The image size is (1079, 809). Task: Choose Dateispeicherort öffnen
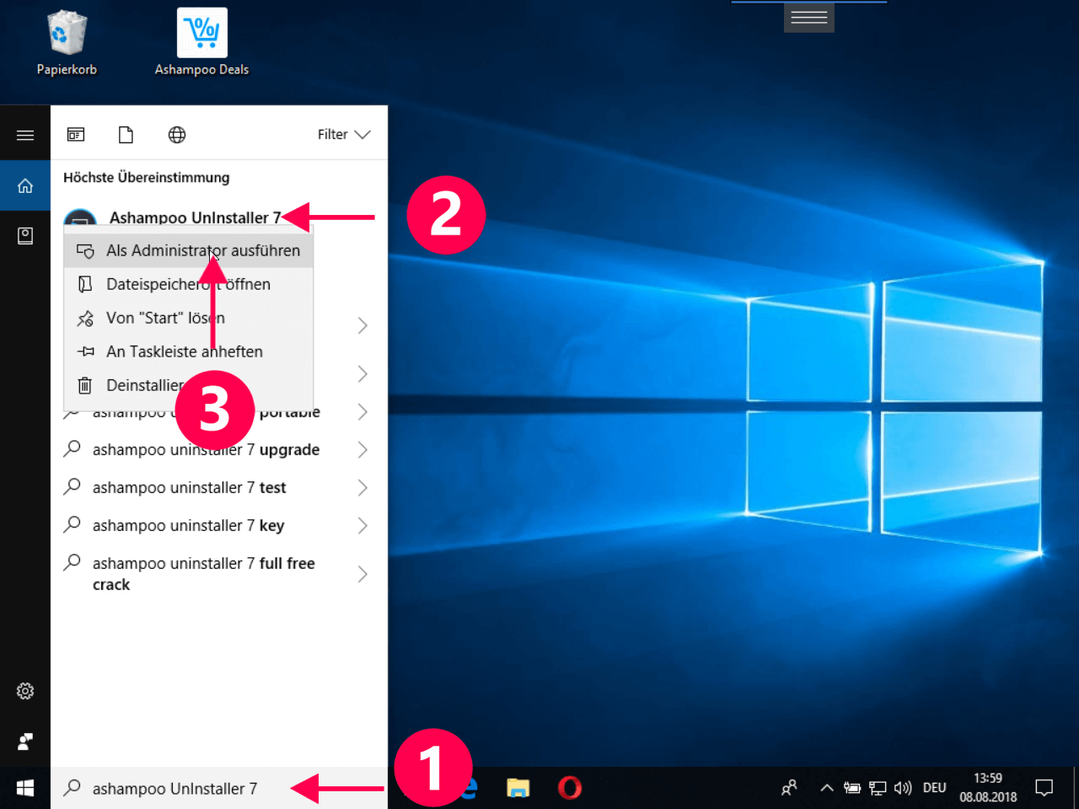189,284
